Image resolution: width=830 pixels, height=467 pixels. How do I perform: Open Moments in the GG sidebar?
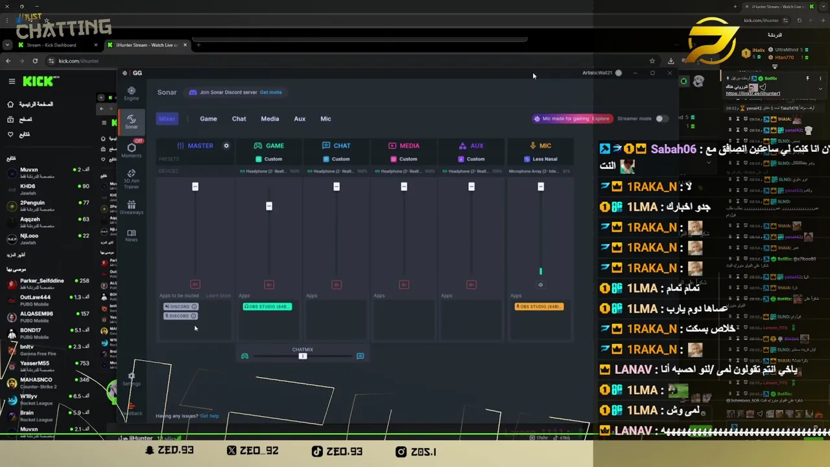pos(131,150)
